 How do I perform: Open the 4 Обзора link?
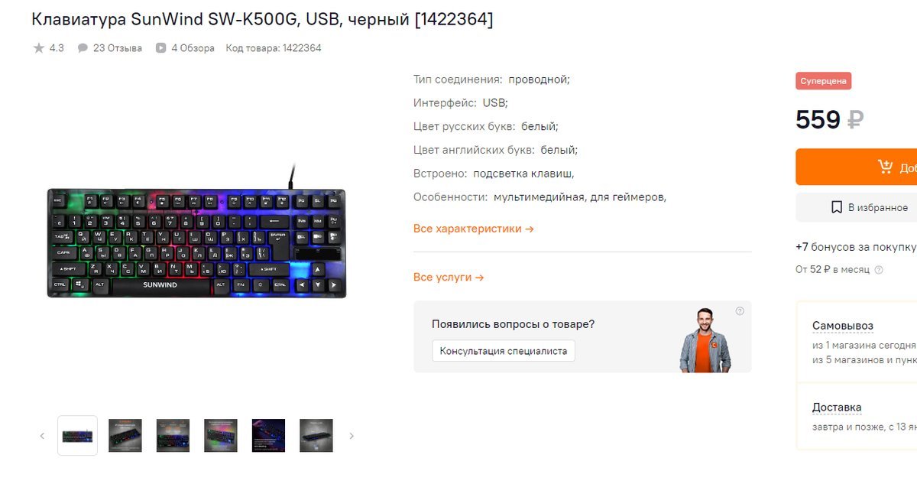pos(193,48)
